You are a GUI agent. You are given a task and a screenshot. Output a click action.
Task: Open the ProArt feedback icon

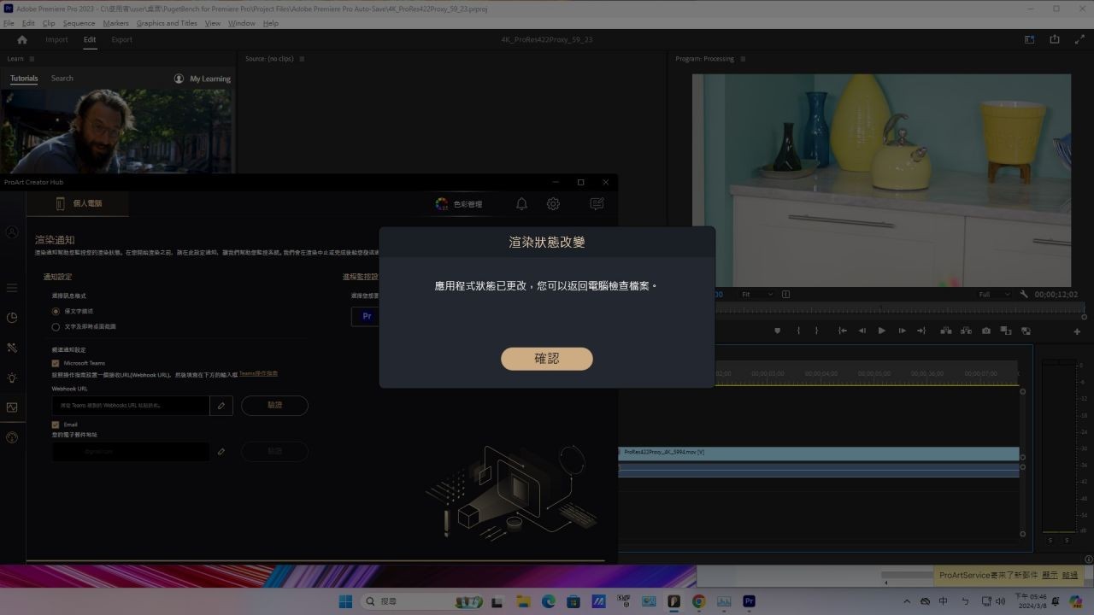(597, 203)
